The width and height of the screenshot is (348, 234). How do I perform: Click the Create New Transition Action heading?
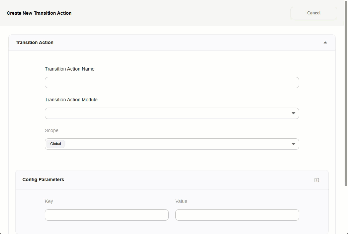point(39,13)
